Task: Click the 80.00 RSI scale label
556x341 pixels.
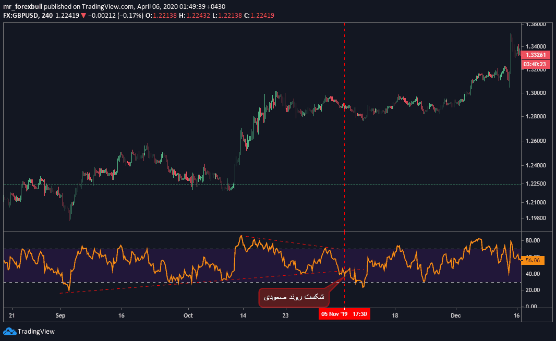Action: pos(532,241)
